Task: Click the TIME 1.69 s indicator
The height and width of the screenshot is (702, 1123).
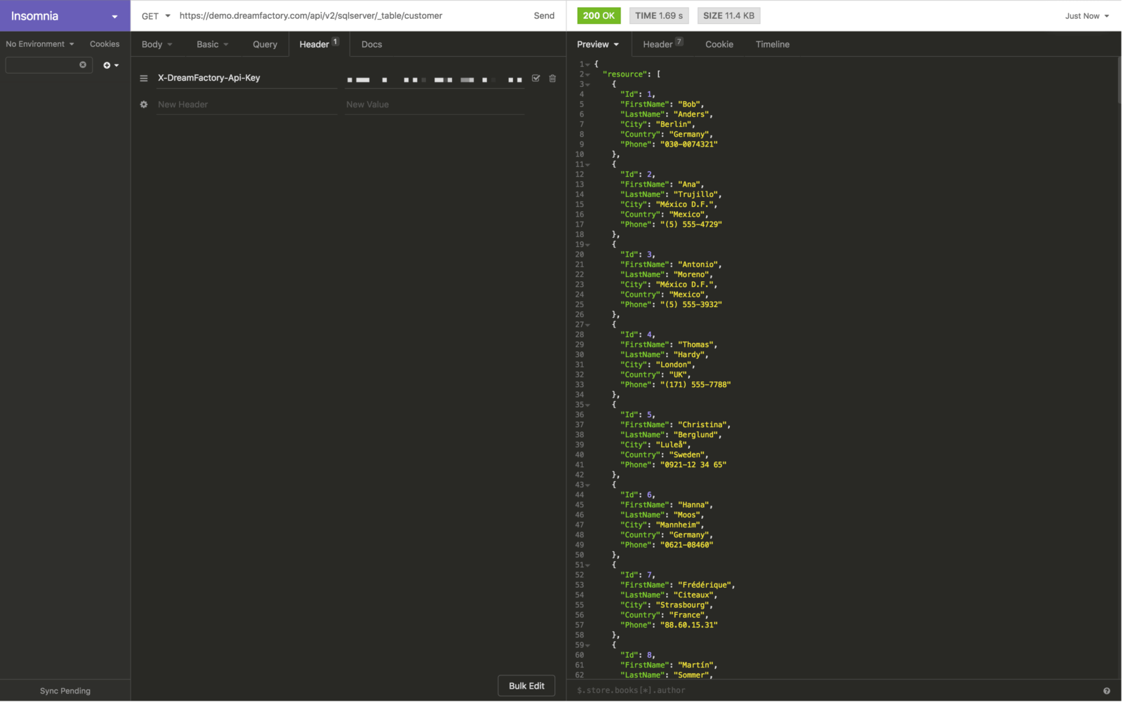Action: (x=658, y=15)
